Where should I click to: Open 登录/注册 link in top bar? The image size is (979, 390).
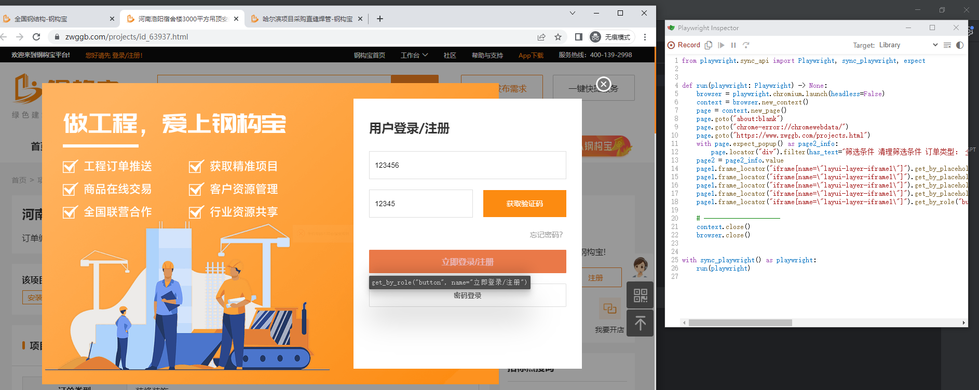(x=127, y=55)
